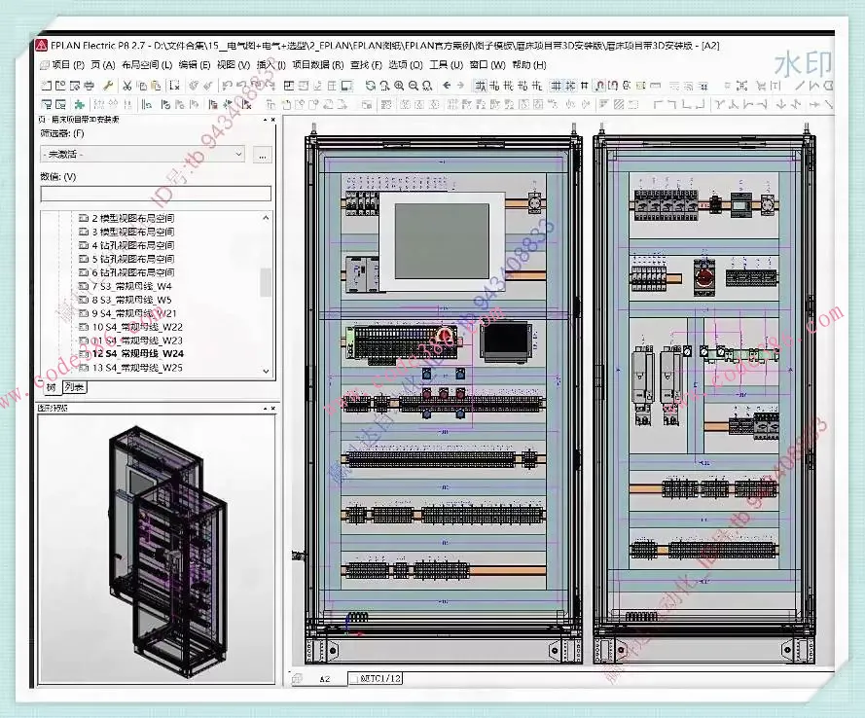Click the first toolbar new project icon
Screen dimensions: 865x718
point(46,86)
